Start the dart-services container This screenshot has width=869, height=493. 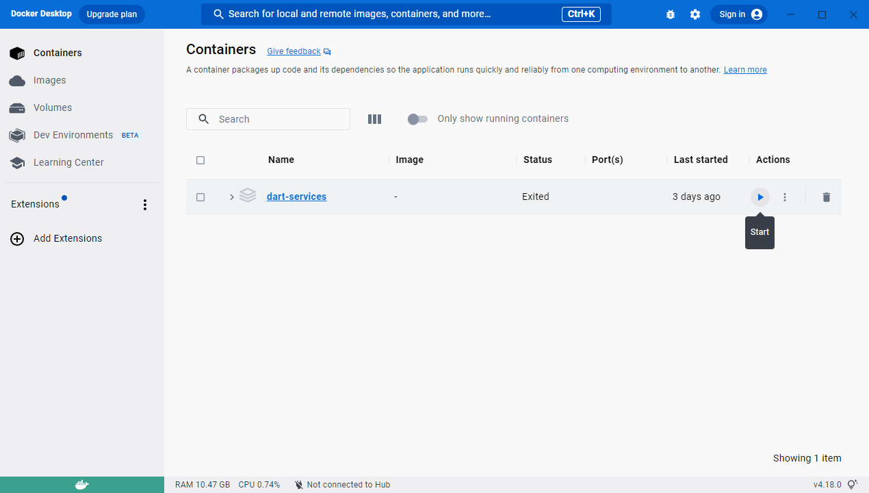tap(760, 197)
